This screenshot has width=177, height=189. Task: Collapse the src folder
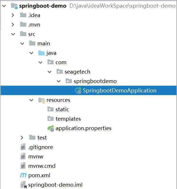(13, 34)
